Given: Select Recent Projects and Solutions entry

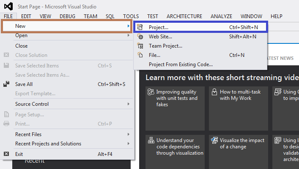Looking at the screenshot, I should (67, 144).
